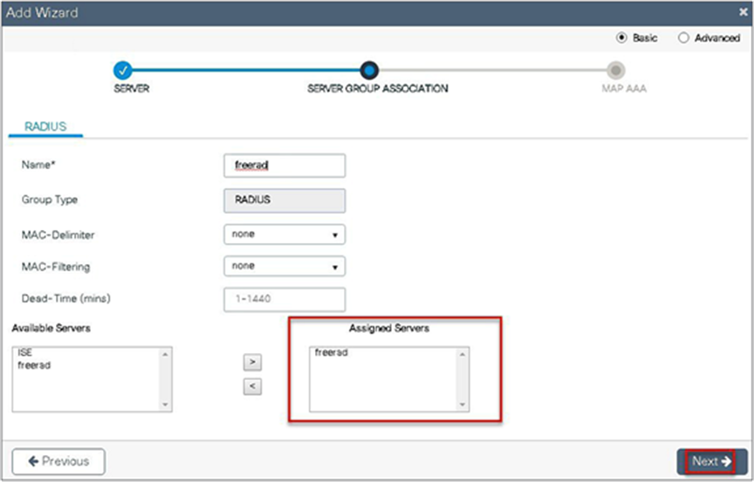Close the Add Wizard dialog
The image size is (754, 482).
coord(744,12)
